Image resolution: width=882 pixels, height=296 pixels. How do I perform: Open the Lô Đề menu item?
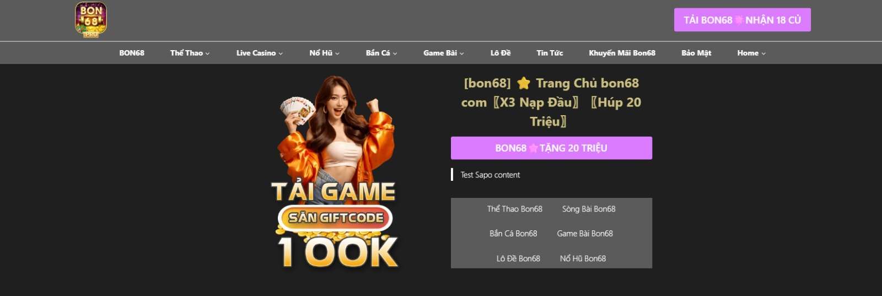click(x=501, y=53)
